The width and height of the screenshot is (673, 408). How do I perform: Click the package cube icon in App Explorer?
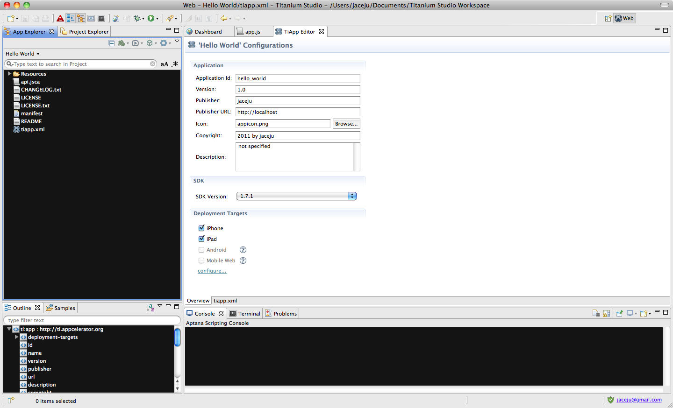(x=150, y=43)
